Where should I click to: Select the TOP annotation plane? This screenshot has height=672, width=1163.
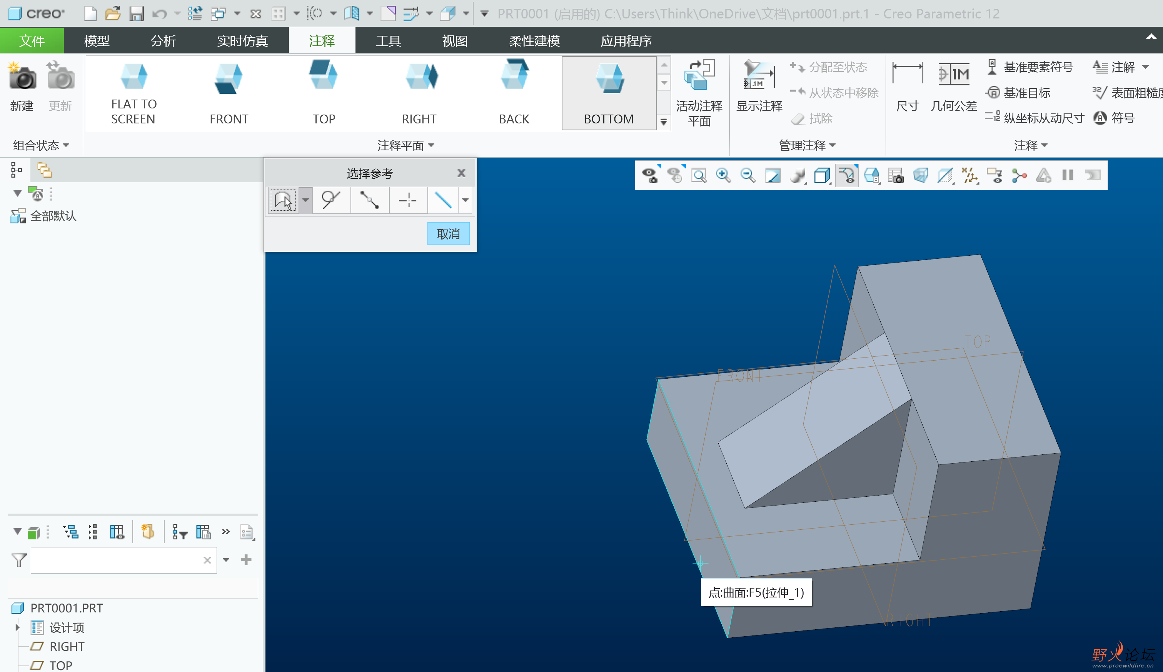pos(324,92)
